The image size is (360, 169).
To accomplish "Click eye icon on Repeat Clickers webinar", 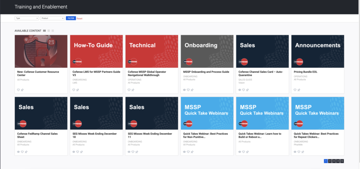I will [295, 152].
